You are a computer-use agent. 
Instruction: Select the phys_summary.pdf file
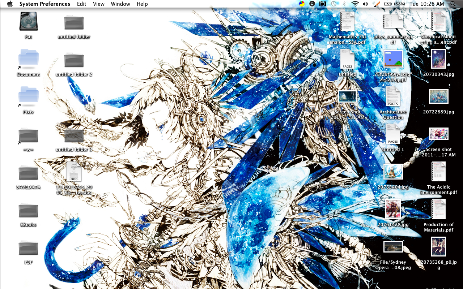coord(393,21)
